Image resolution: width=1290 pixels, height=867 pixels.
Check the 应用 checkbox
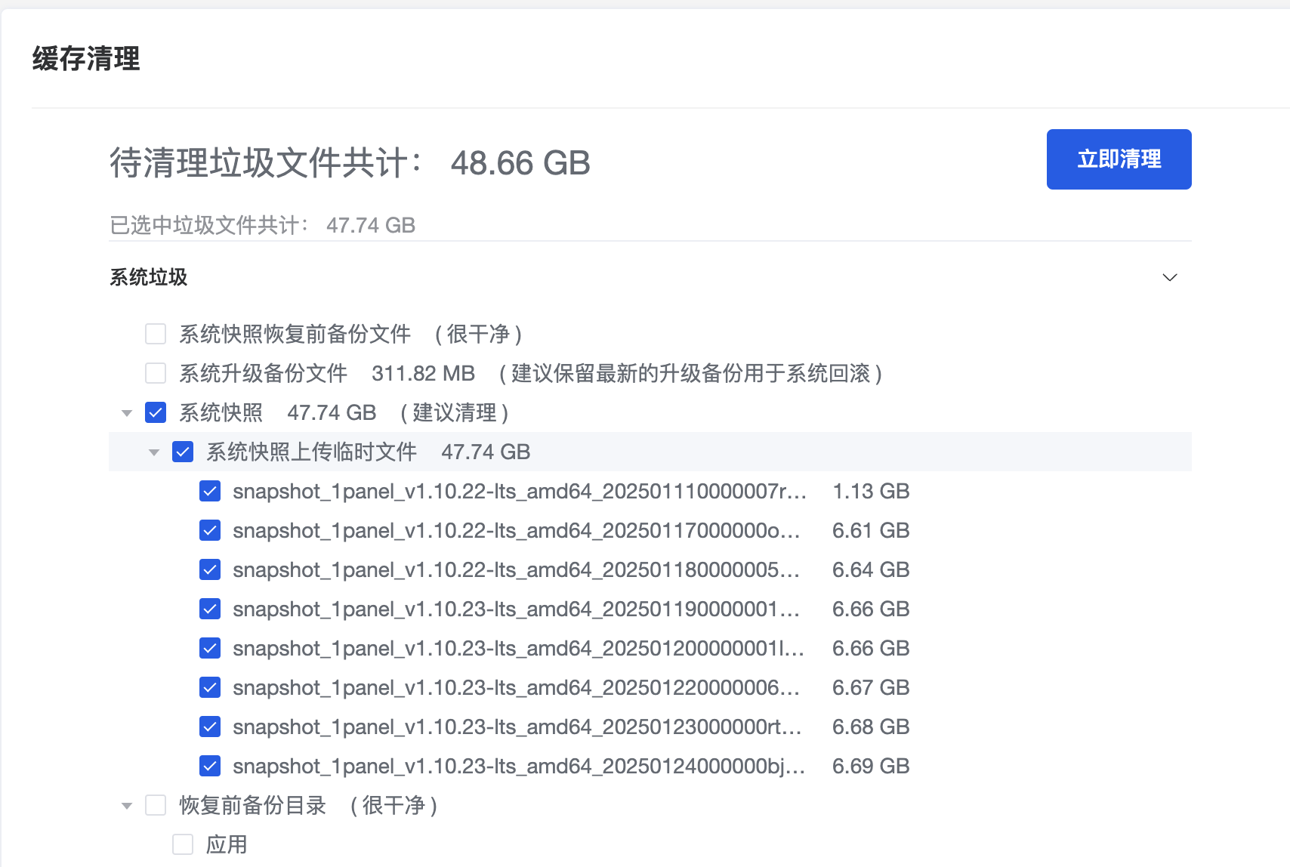pos(183,844)
